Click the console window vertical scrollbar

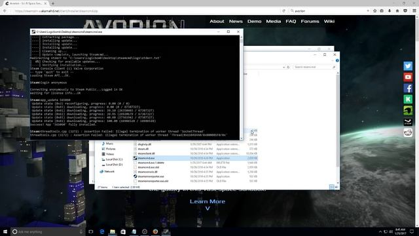click(x=242, y=88)
